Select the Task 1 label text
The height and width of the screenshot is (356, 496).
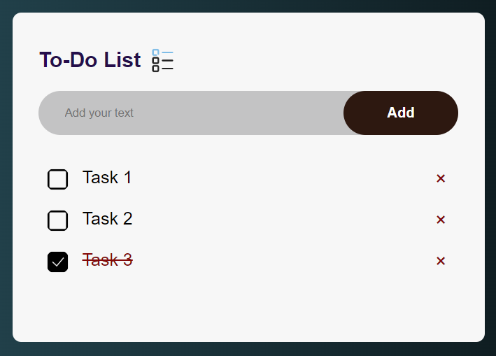pos(107,177)
